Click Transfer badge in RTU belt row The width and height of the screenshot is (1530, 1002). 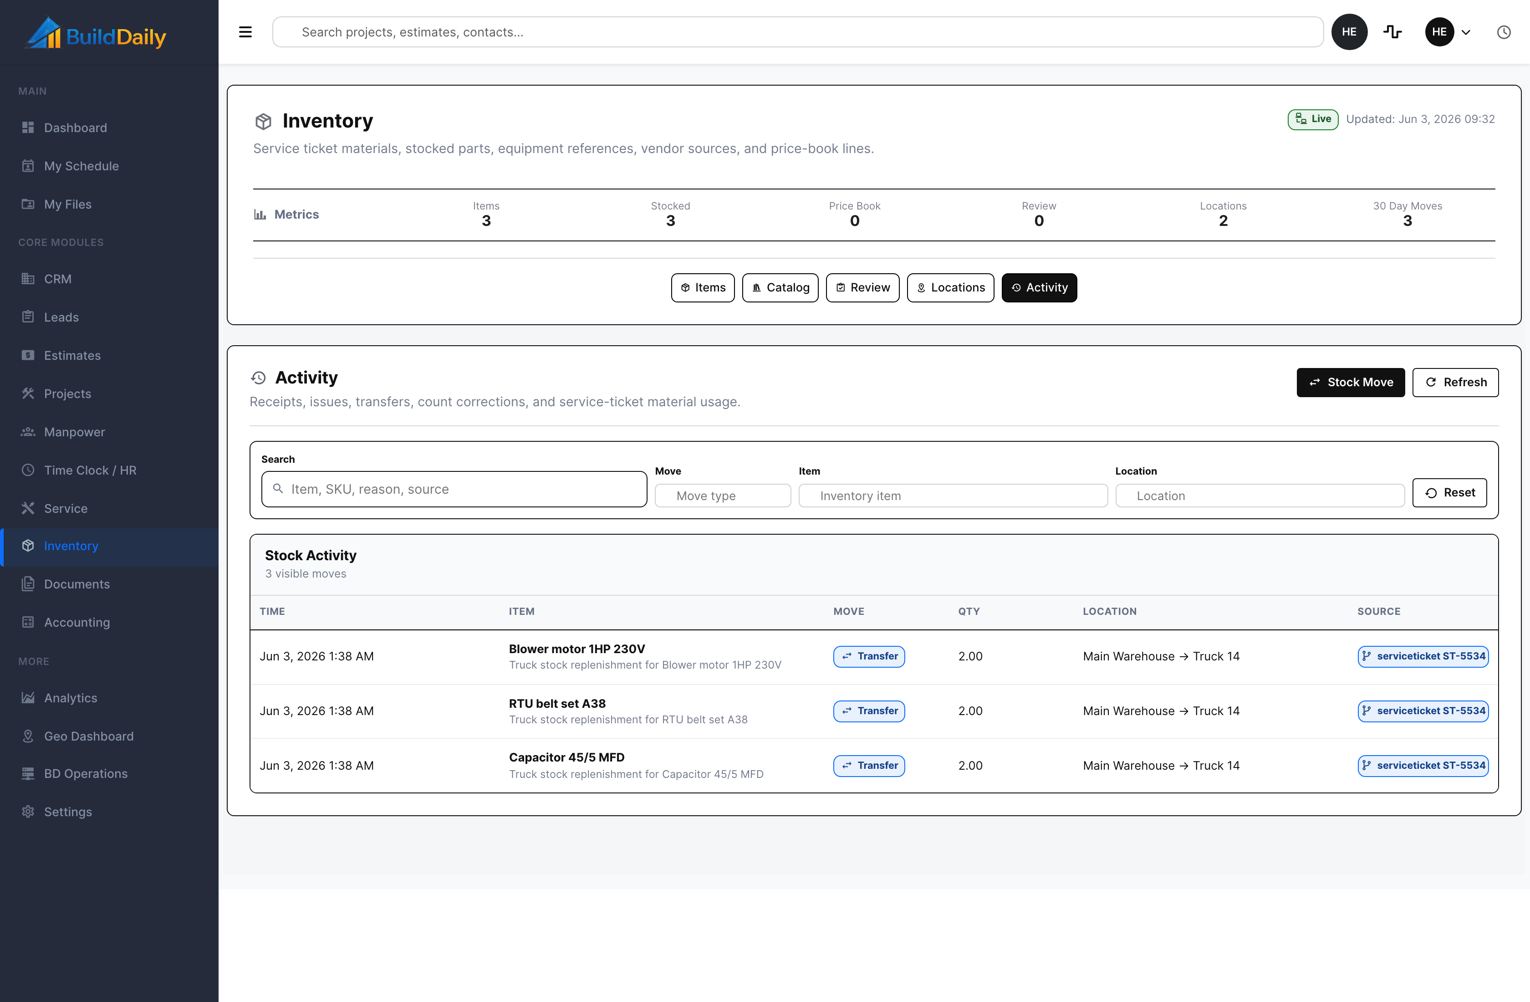[868, 711]
